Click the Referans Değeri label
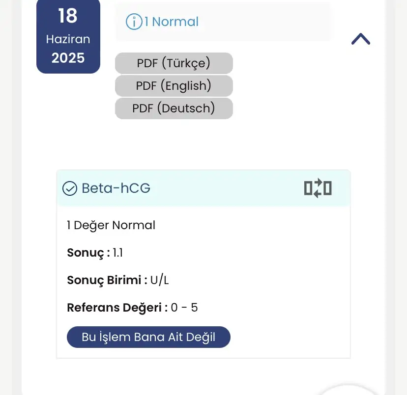Image resolution: width=407 pixels, height=395 pixels. 115,308
